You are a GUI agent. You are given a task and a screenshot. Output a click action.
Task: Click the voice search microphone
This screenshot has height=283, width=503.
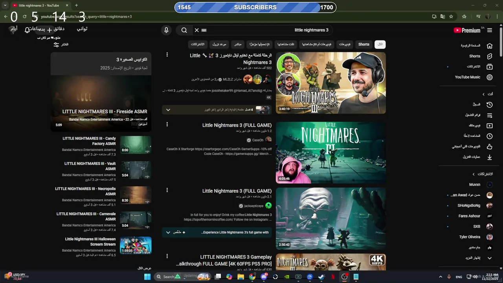point(166,30)
